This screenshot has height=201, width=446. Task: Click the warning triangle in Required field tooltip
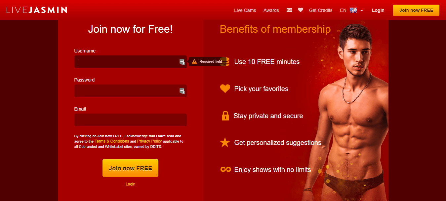194,61
